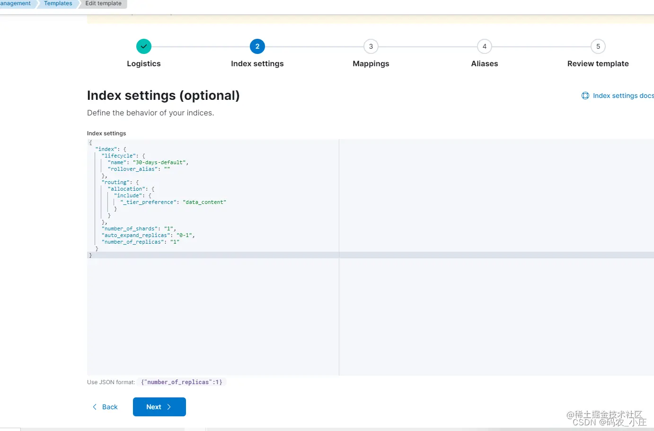Screen dimensions: 654x431
Task: Click the Edit template breadcrumb
Action: (104, 3)
